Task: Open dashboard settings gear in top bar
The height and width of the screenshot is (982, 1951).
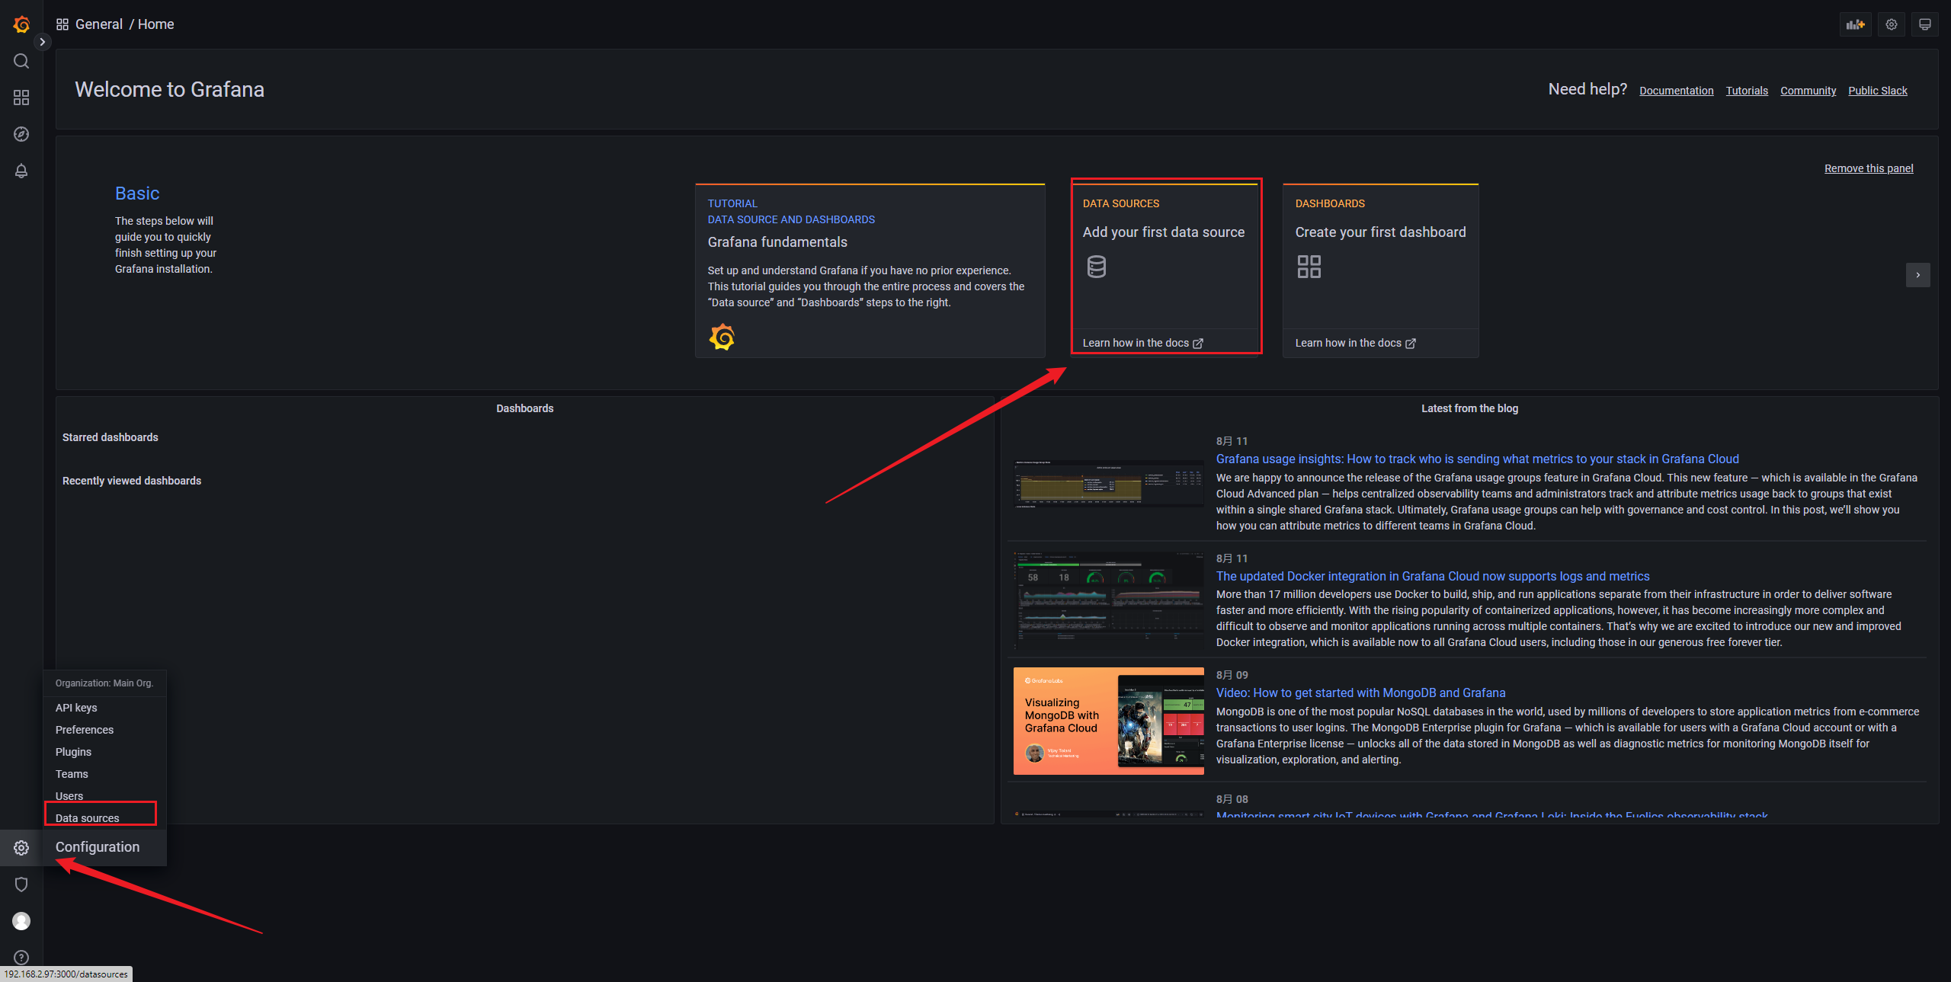Action: 1892,24
